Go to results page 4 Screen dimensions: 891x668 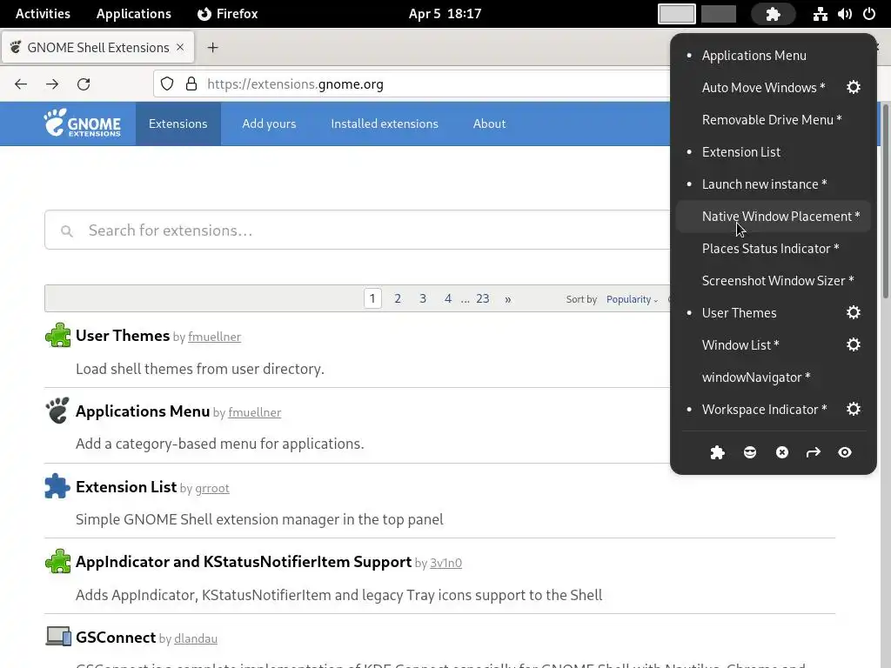coord(448,298)
